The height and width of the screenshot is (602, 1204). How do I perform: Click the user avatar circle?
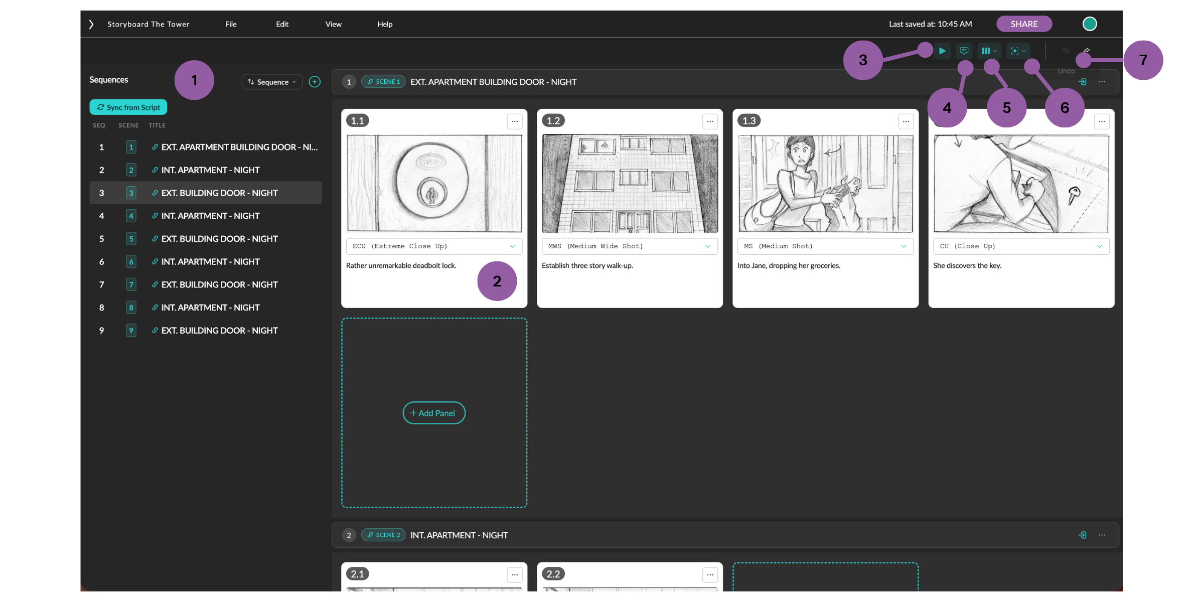click(x=1090, y=24)
